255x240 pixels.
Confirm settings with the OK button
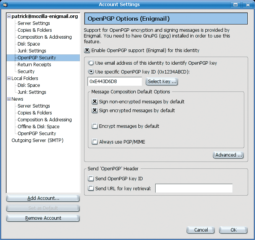click(233, 230)
